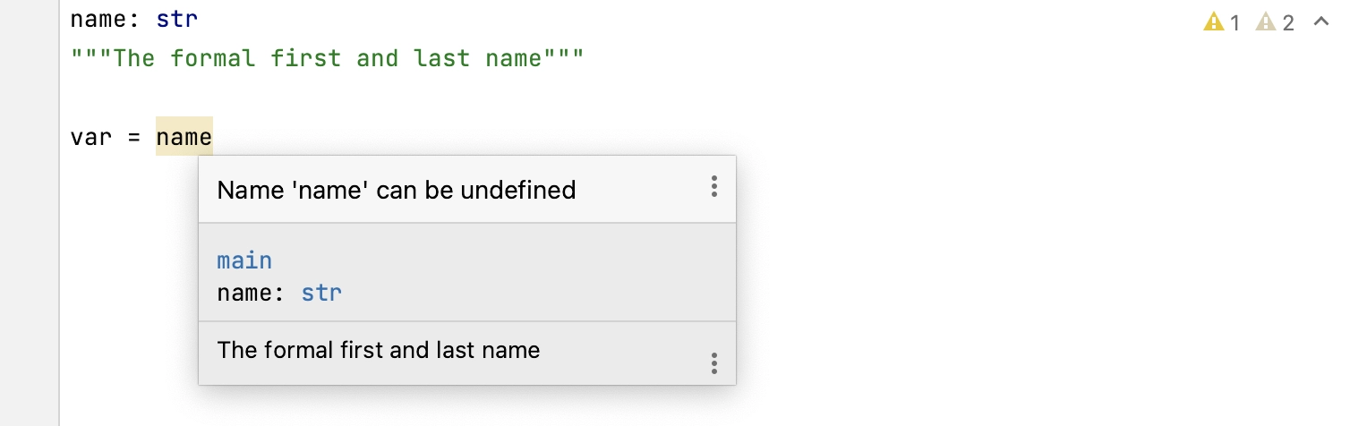This screenshot has width=1350, height=426.
Task: Select the "Name 'name' can be undefined" message
Action: [397, 190]
